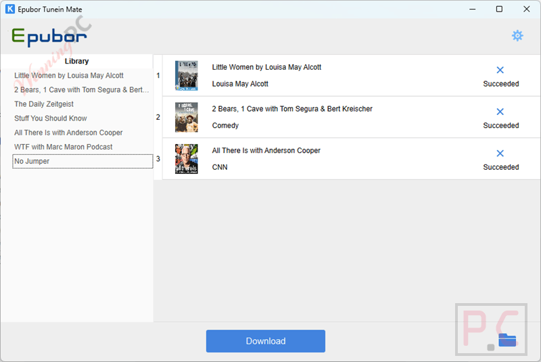Click the Comedy category label

pos(225,125)
